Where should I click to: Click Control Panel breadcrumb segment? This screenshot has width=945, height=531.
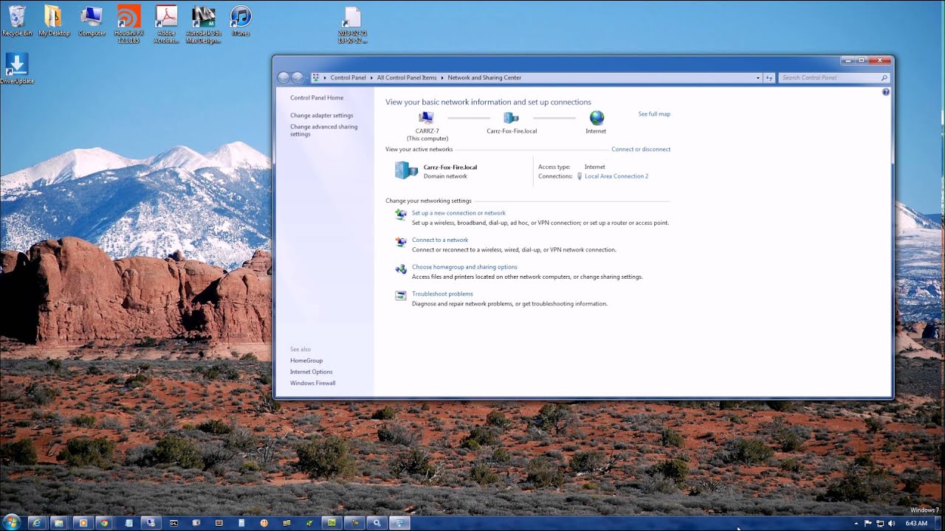[x=348, y=77]
